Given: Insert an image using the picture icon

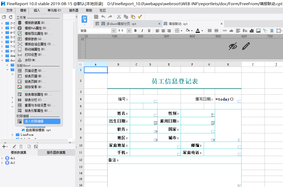Looking at the screenshot, I should point(258,31).
